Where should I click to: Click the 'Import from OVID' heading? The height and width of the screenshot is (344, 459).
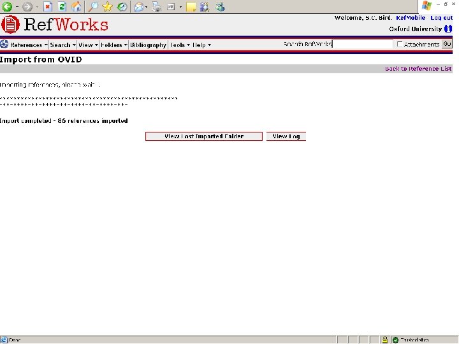click(41, 59)
